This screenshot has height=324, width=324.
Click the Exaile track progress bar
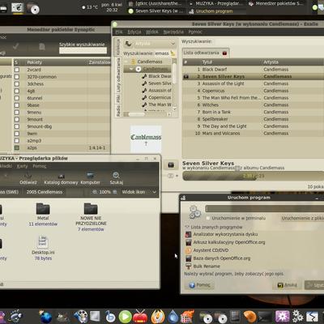253,176
